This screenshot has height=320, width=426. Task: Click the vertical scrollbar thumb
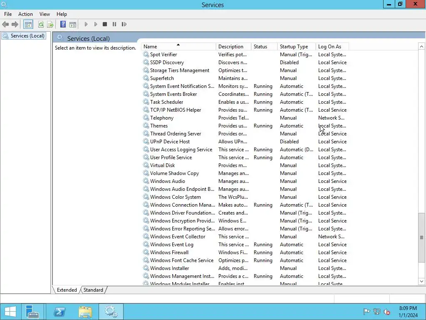tap(421, 237)
